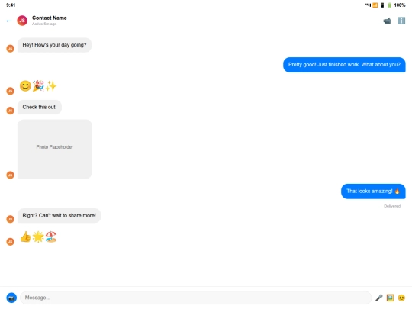The height and width of the screenshot is (309, 412).
Task: Select the "Pretty good! Just finished work" message
Action: pos(344,65)
